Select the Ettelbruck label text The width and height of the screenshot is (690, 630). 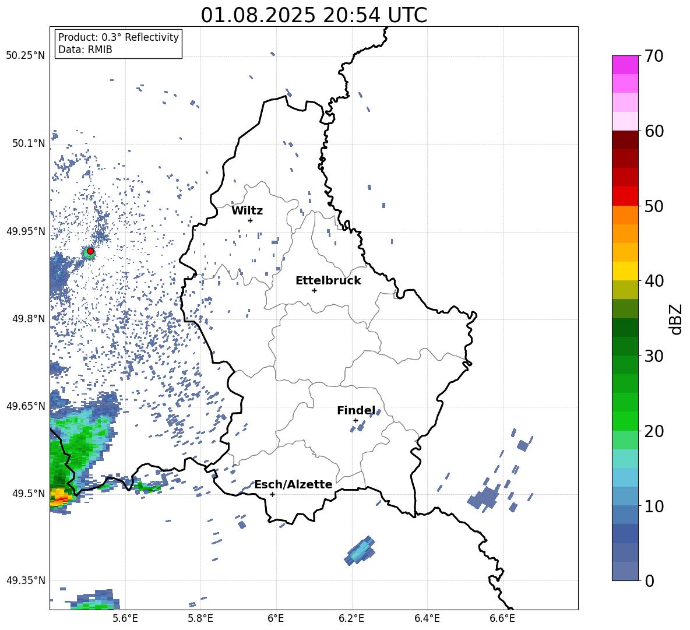point(328,281)
